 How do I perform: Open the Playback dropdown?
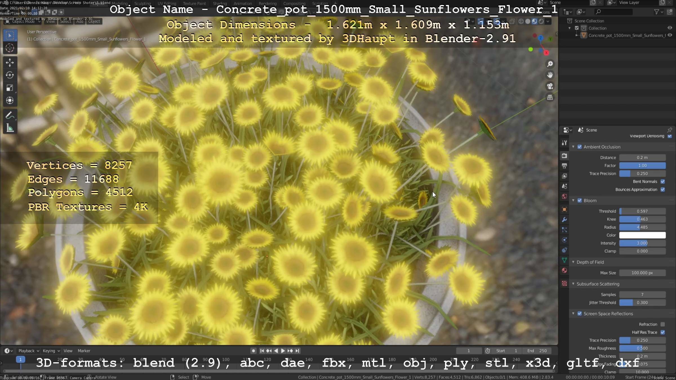(29, 351)
